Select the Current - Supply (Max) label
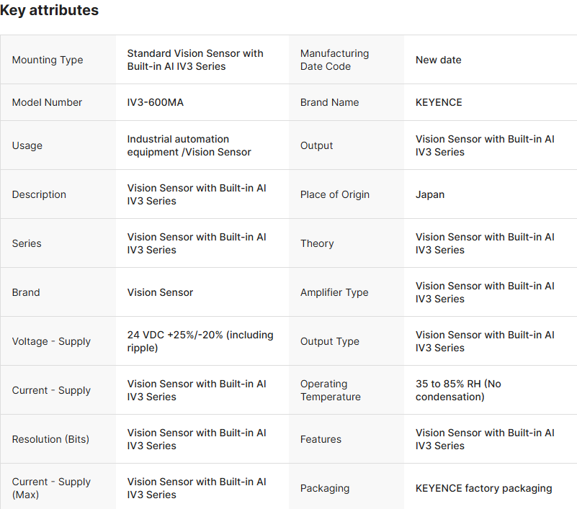577x509 pixels. [51, 488]
